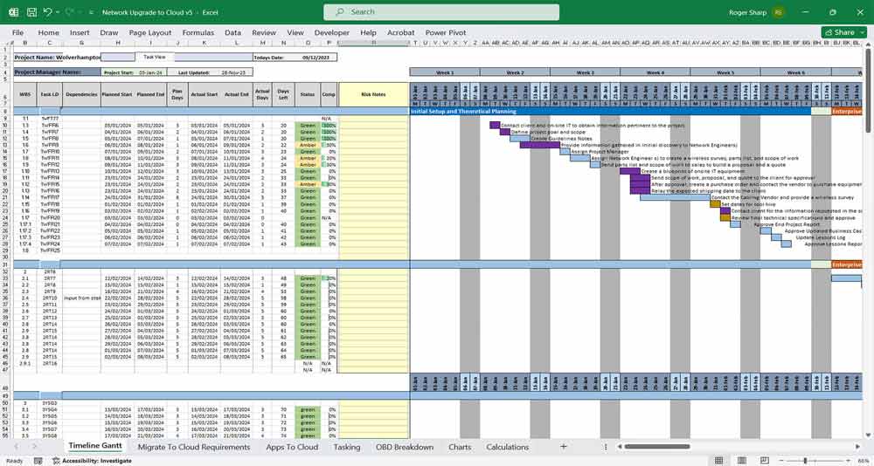Click Initial Setup and Theoretical Planning bar
874x466 pixels.
pos(610,112)
